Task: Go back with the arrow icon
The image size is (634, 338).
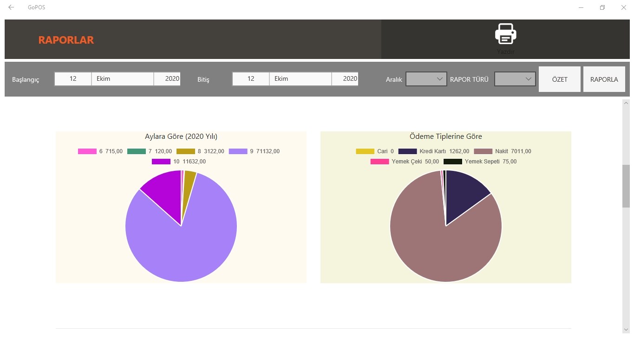Action: (x=11, y=7)
